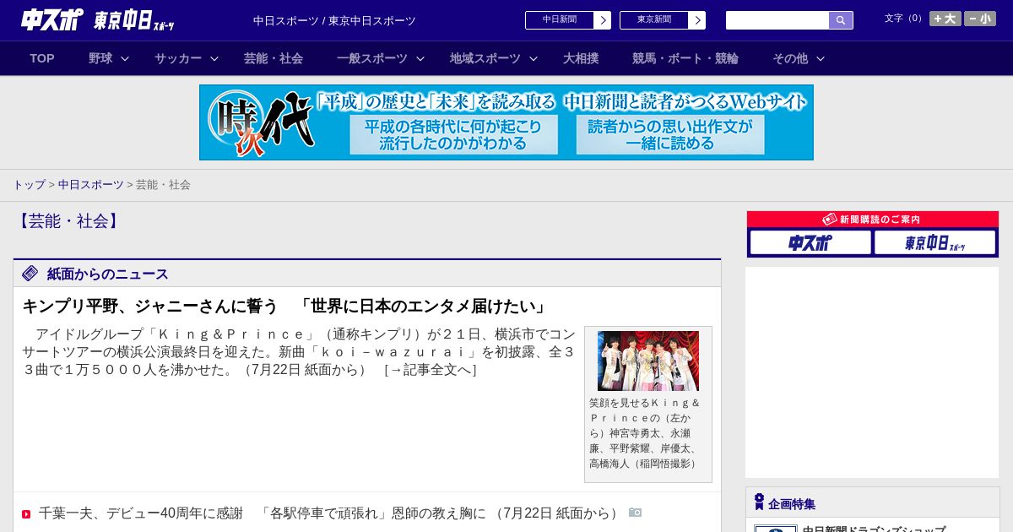Select 競馬・ボート・競輪 in navigation bar
The width and height of the screenshot is (1013, 532).
(685, 58)
